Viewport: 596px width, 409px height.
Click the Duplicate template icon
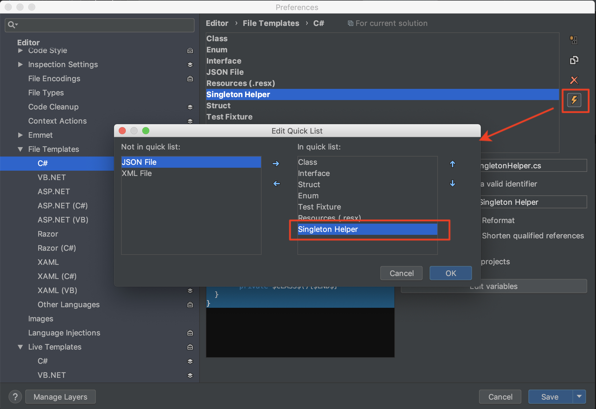574,60
